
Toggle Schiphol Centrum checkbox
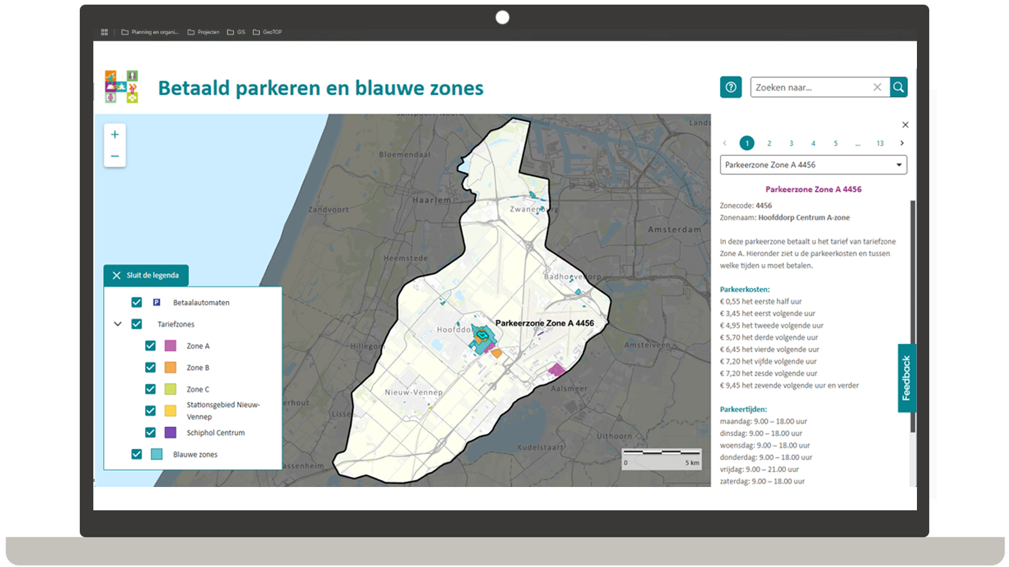pyautogui.click(x=150, y=433)
